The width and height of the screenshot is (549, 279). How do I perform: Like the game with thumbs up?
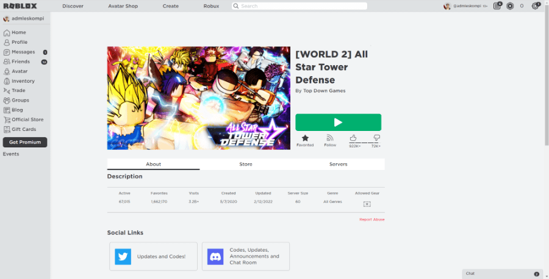click(353, 138)
